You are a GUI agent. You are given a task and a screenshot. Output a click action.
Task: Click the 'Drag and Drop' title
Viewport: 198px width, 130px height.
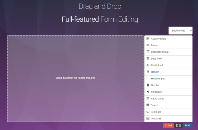click(x=100, y=6)
